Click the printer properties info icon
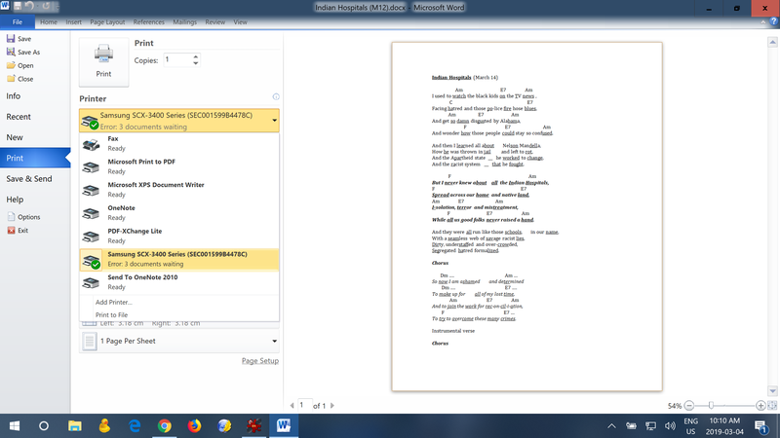The width and height of the screenshot is (780, 438). click(x=276, y=96)
